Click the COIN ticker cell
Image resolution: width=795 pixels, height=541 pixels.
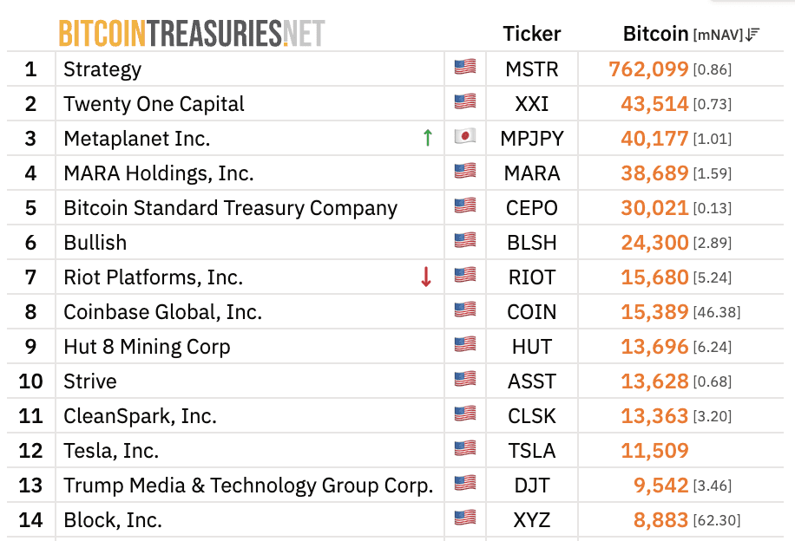click(531, 312)
